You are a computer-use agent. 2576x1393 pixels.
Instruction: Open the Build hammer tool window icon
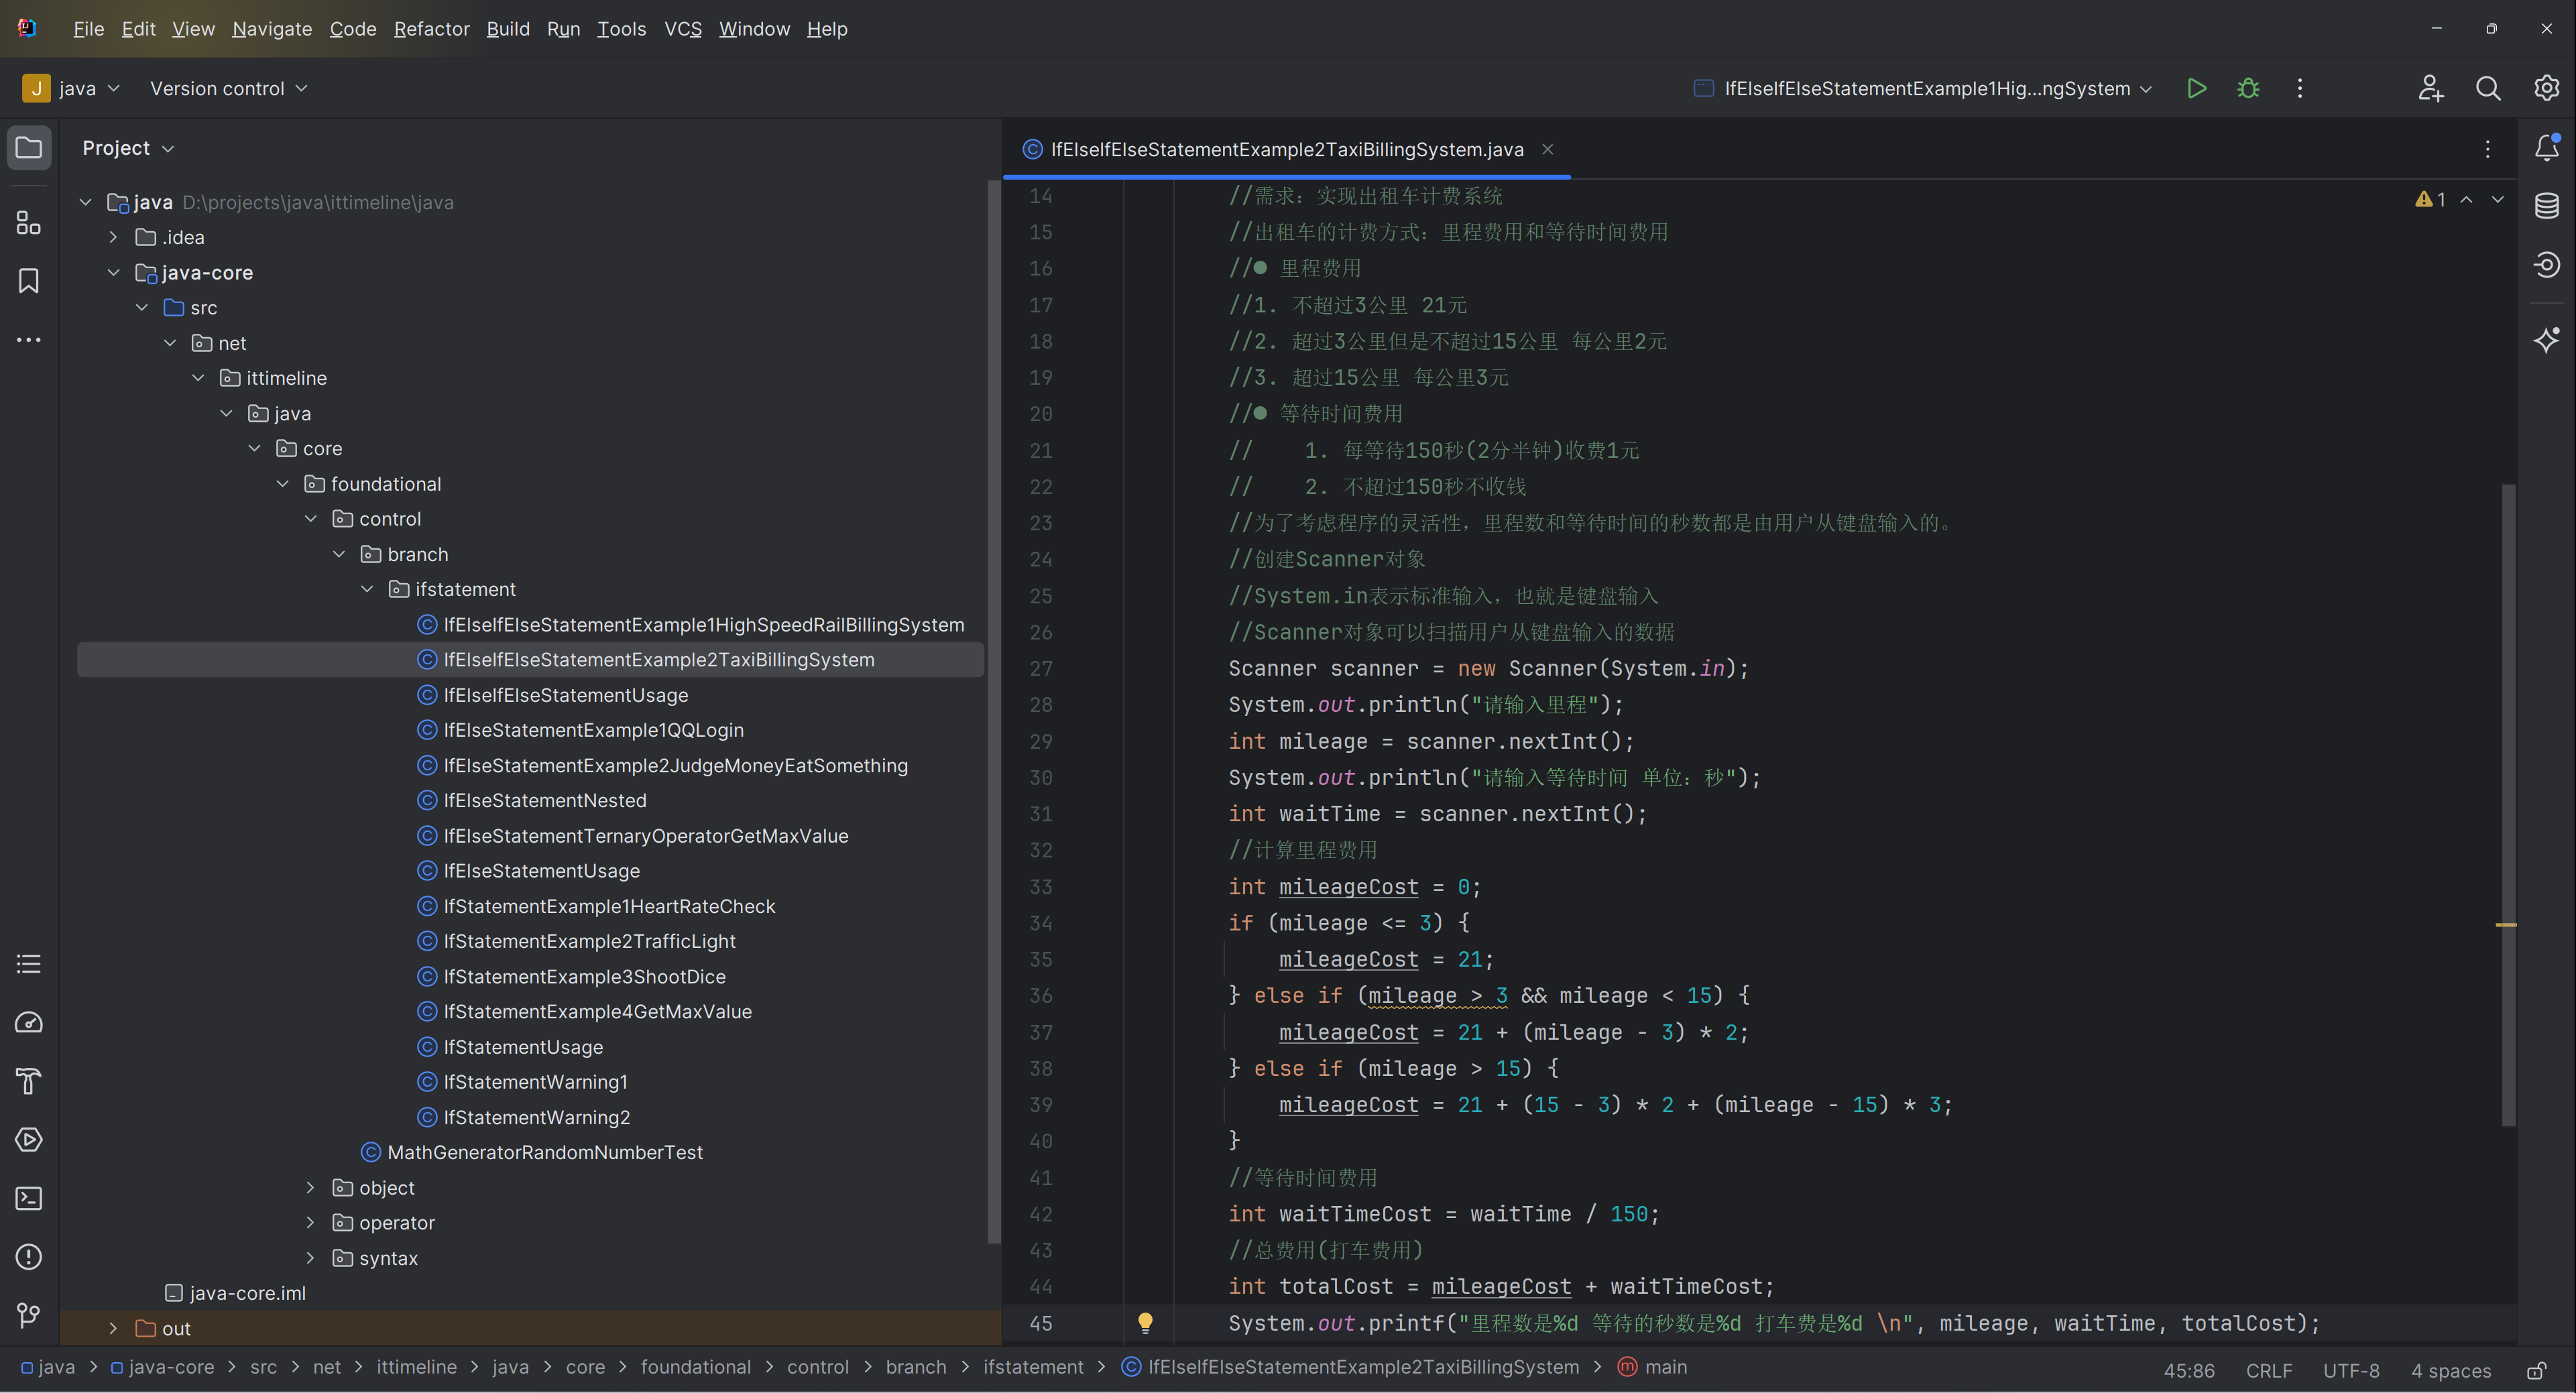pyautogui.click(x=29, y=1081)
